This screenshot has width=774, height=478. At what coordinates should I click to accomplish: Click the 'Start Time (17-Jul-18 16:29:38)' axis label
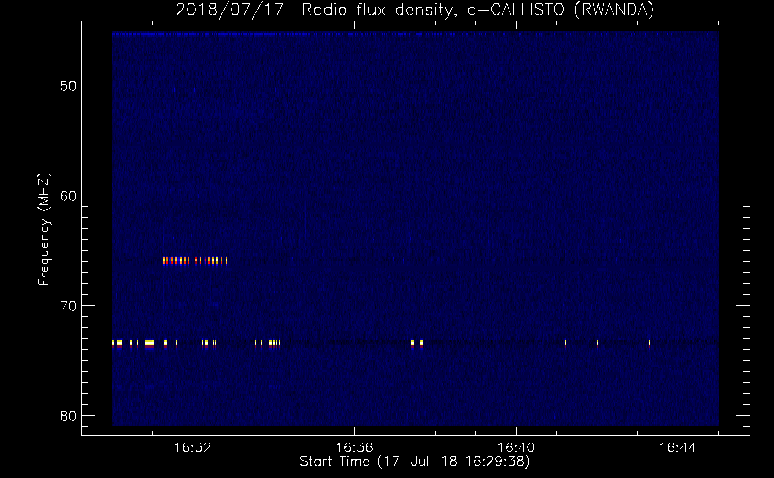pos(415,462)
